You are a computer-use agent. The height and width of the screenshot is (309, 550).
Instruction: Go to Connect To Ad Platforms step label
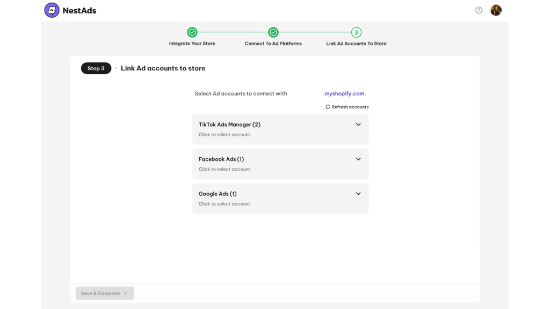click(273, 43)
